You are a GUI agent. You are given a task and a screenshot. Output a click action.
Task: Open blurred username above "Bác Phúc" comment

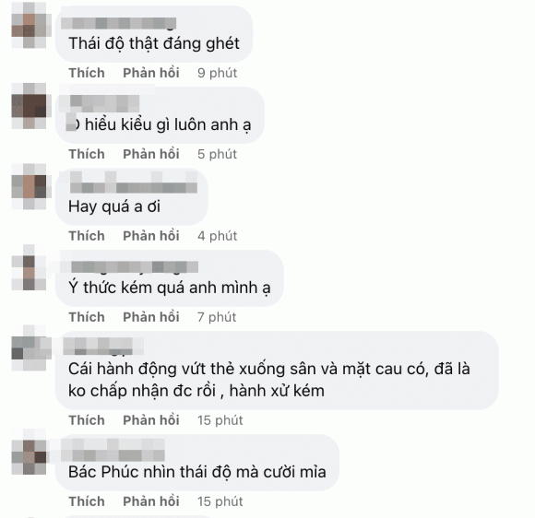pos(113,450)
